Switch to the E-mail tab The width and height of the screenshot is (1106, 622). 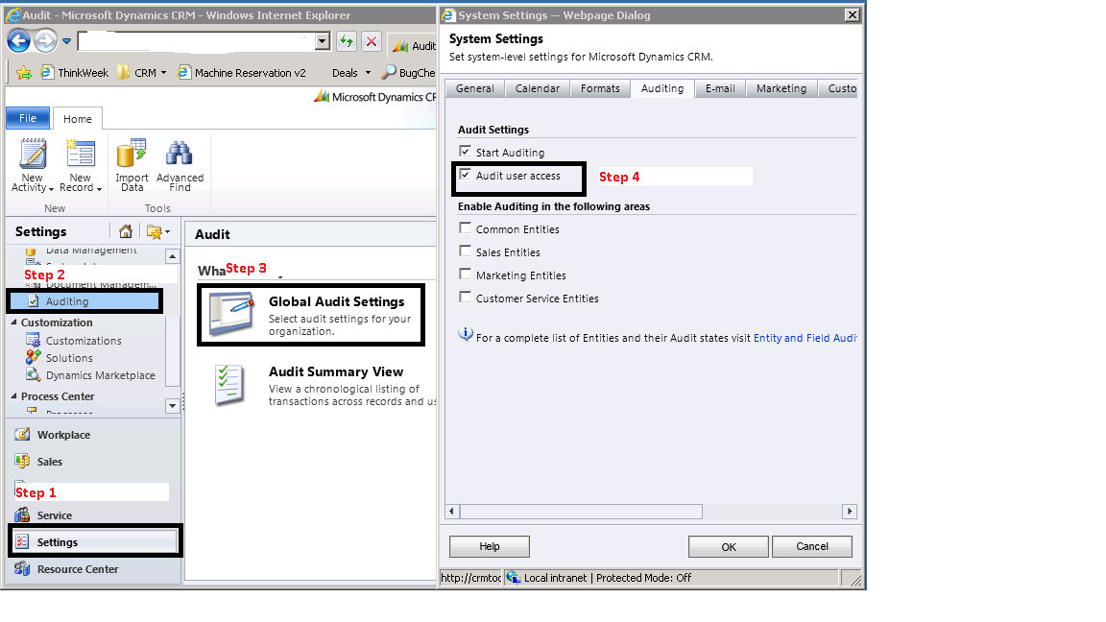pos(720,88)
